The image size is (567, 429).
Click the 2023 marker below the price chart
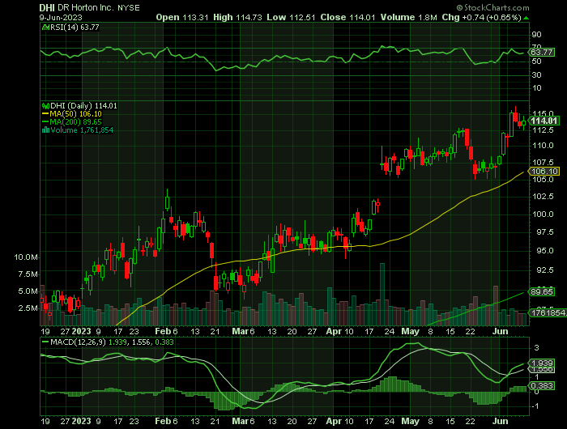(81, 331)
